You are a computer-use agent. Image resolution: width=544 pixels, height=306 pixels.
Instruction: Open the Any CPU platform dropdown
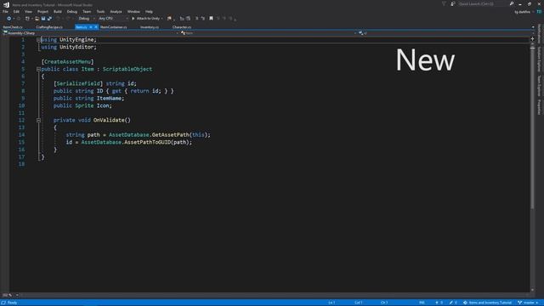coord(113,19)
